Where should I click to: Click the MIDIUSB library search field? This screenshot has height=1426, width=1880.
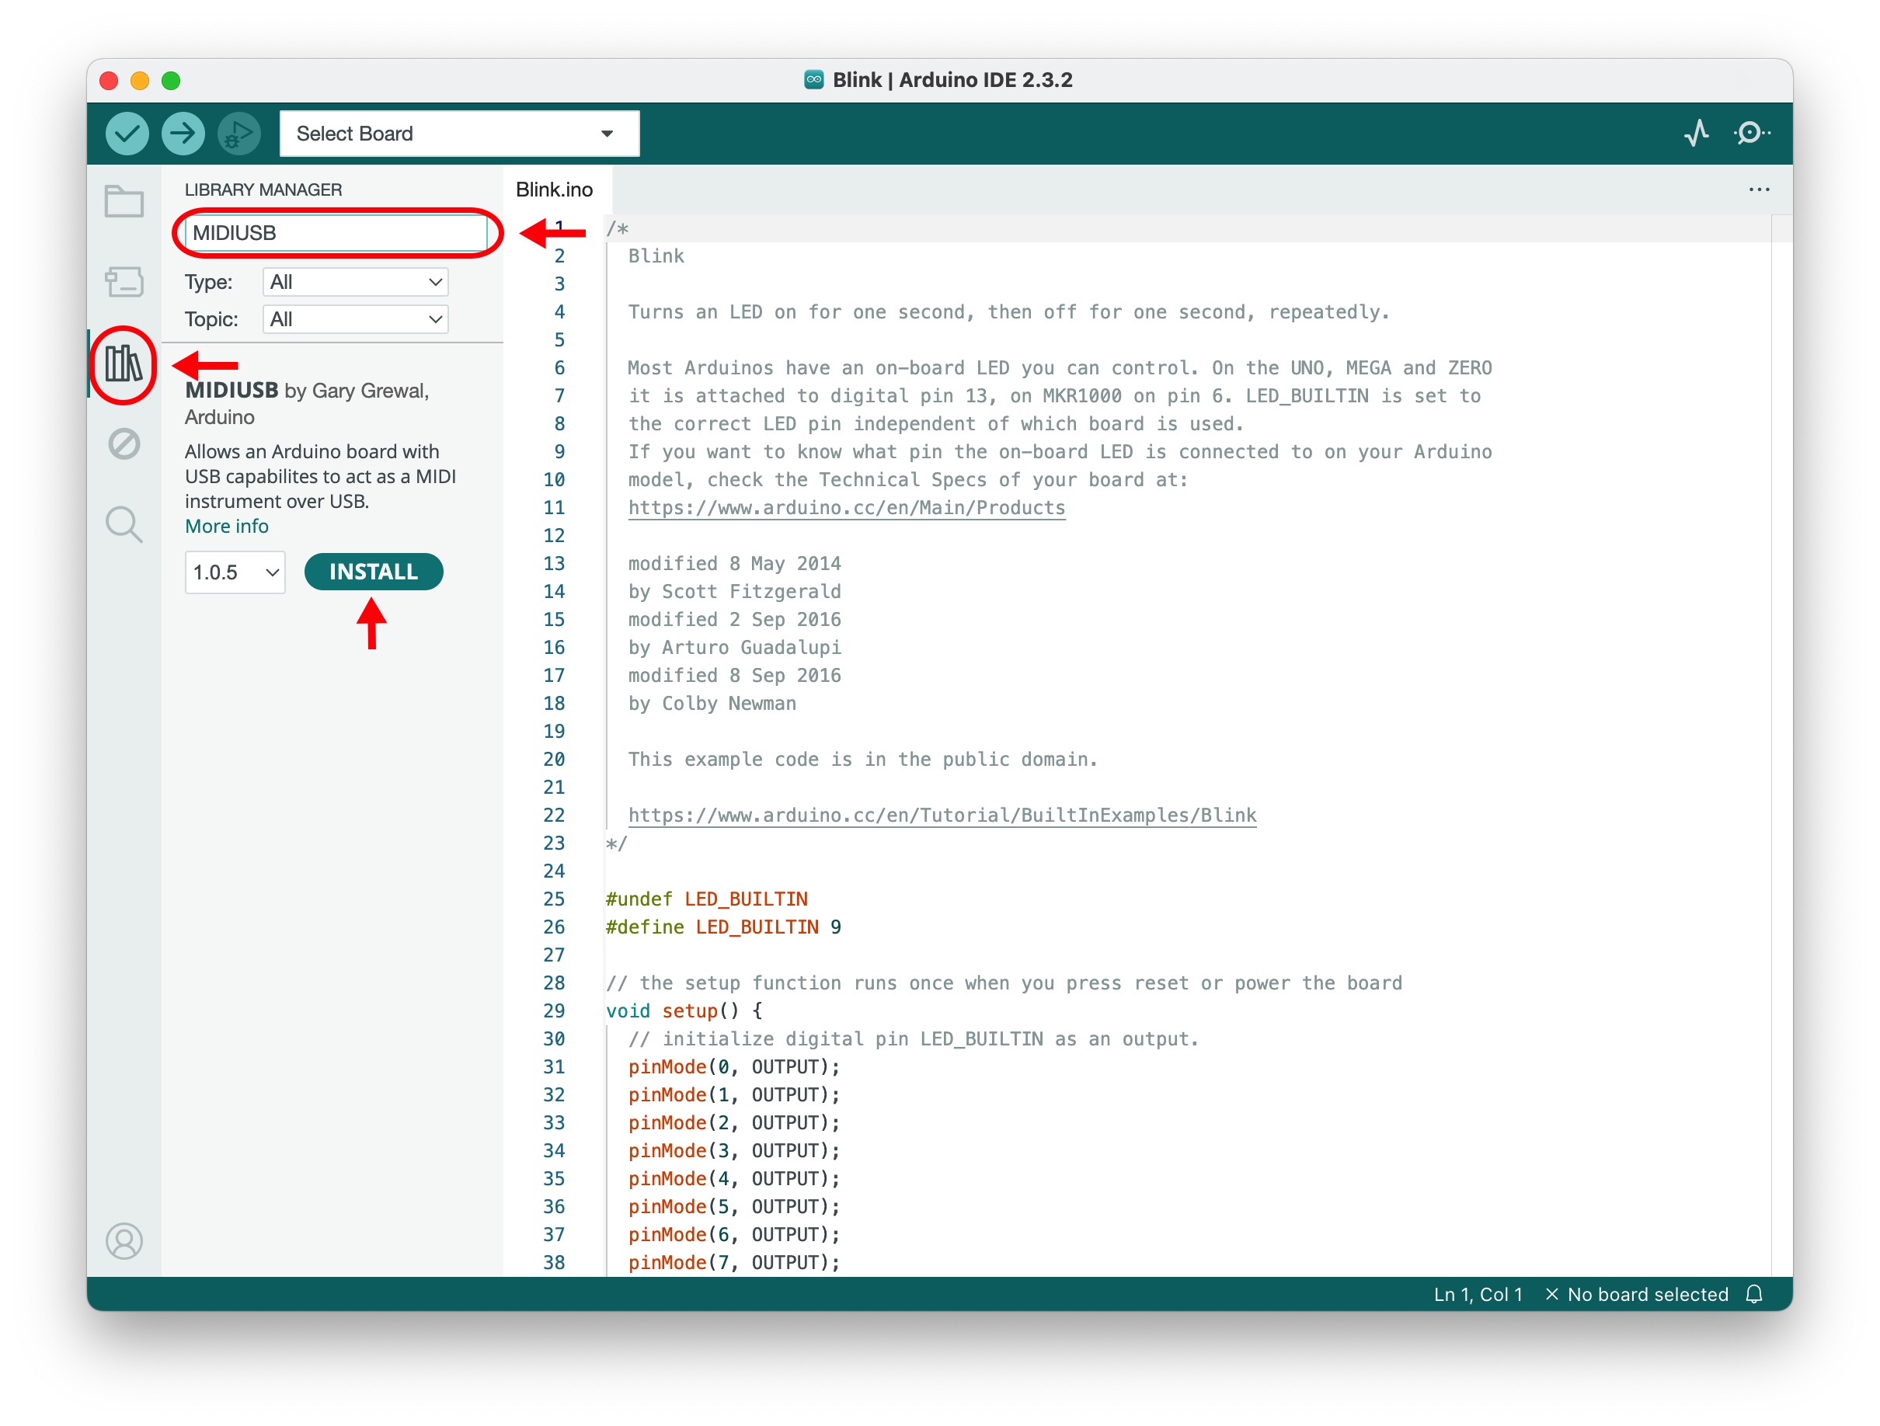point(336,233)
